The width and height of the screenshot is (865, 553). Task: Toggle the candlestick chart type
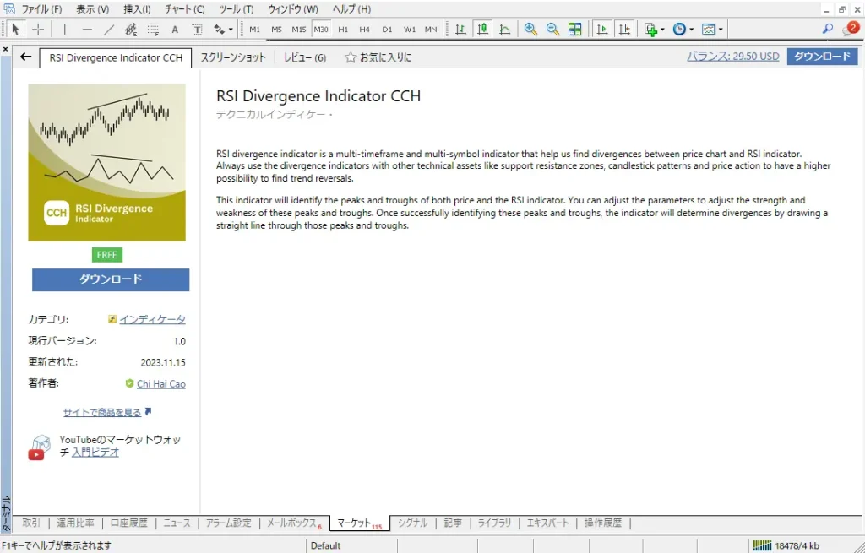482,30
